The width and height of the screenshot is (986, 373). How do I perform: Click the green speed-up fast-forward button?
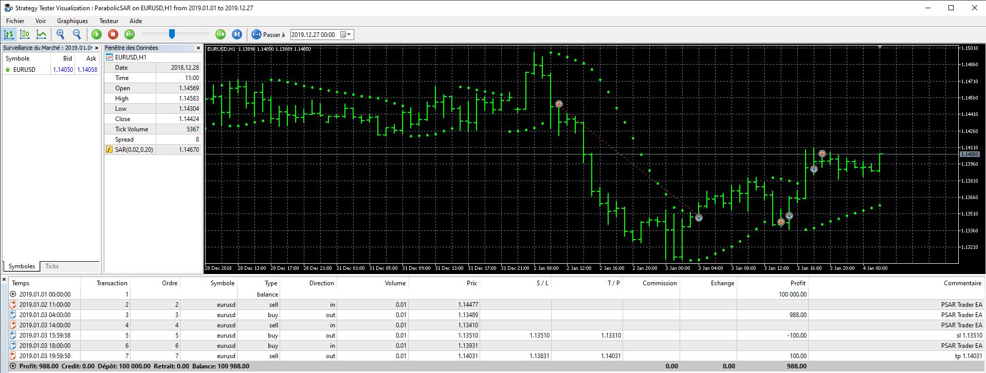[221, 34]
